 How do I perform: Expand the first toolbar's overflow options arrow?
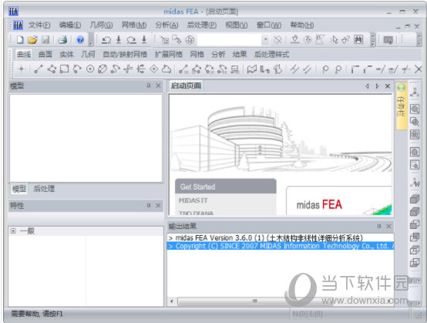pyautogui.click(x=91, y=44)
